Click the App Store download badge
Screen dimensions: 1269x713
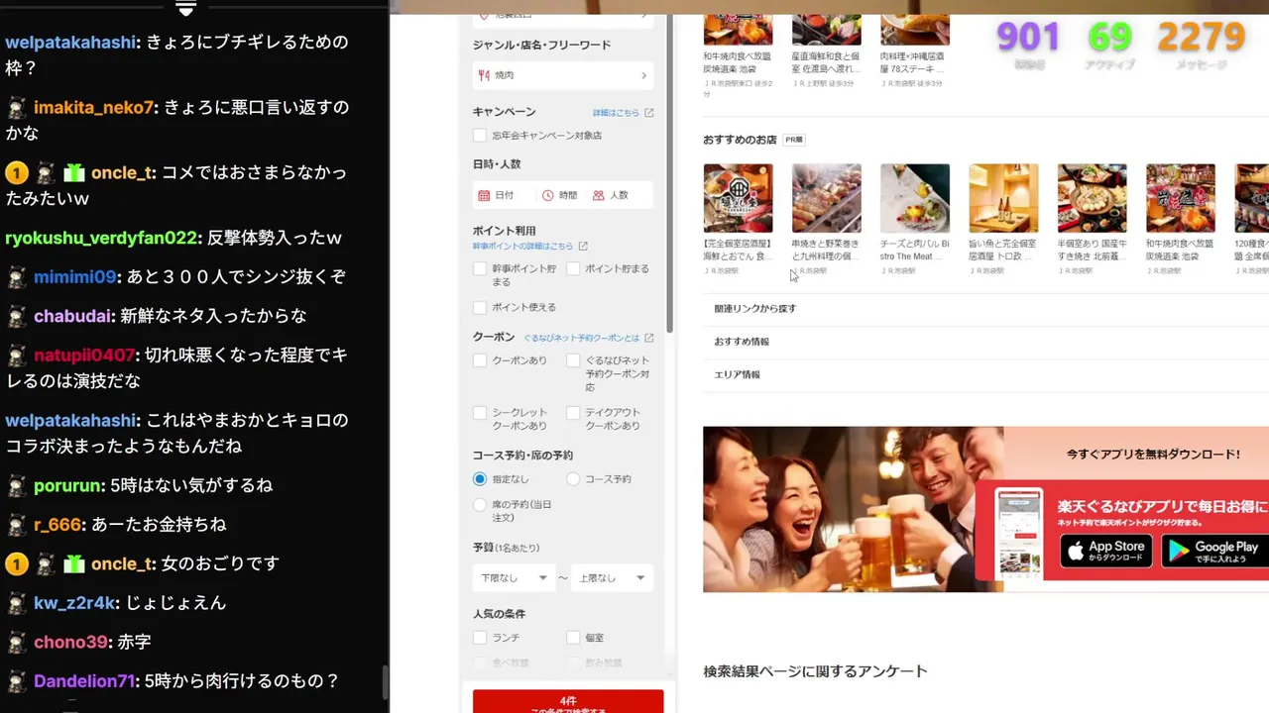[x=1105, y=551]
